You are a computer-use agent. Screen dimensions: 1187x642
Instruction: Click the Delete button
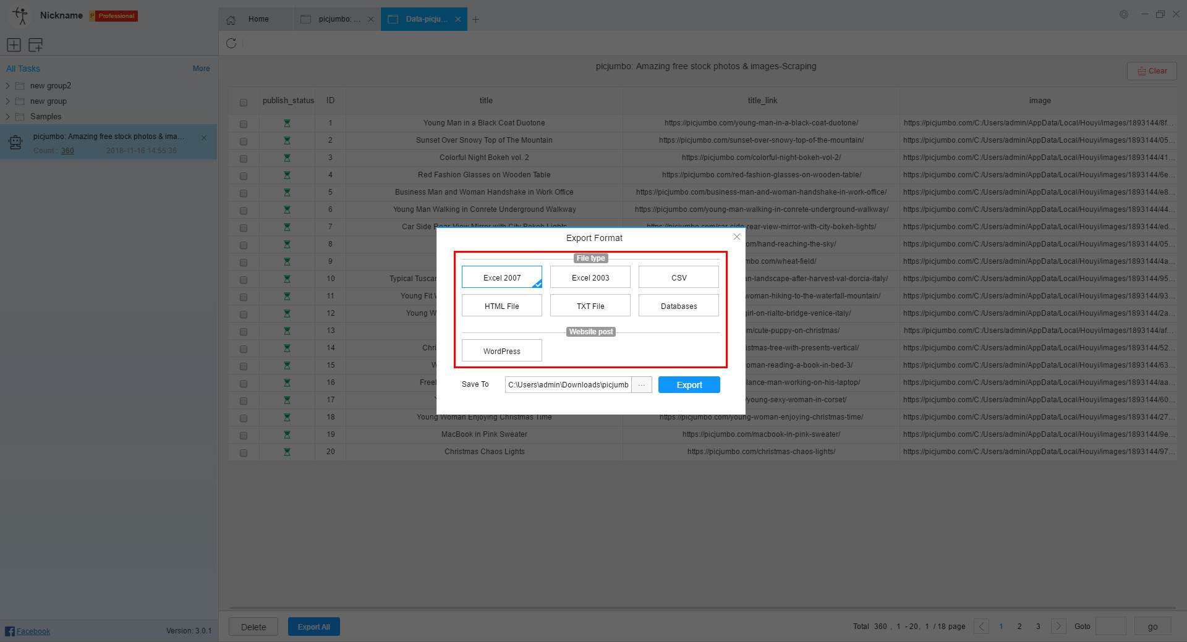253,627
